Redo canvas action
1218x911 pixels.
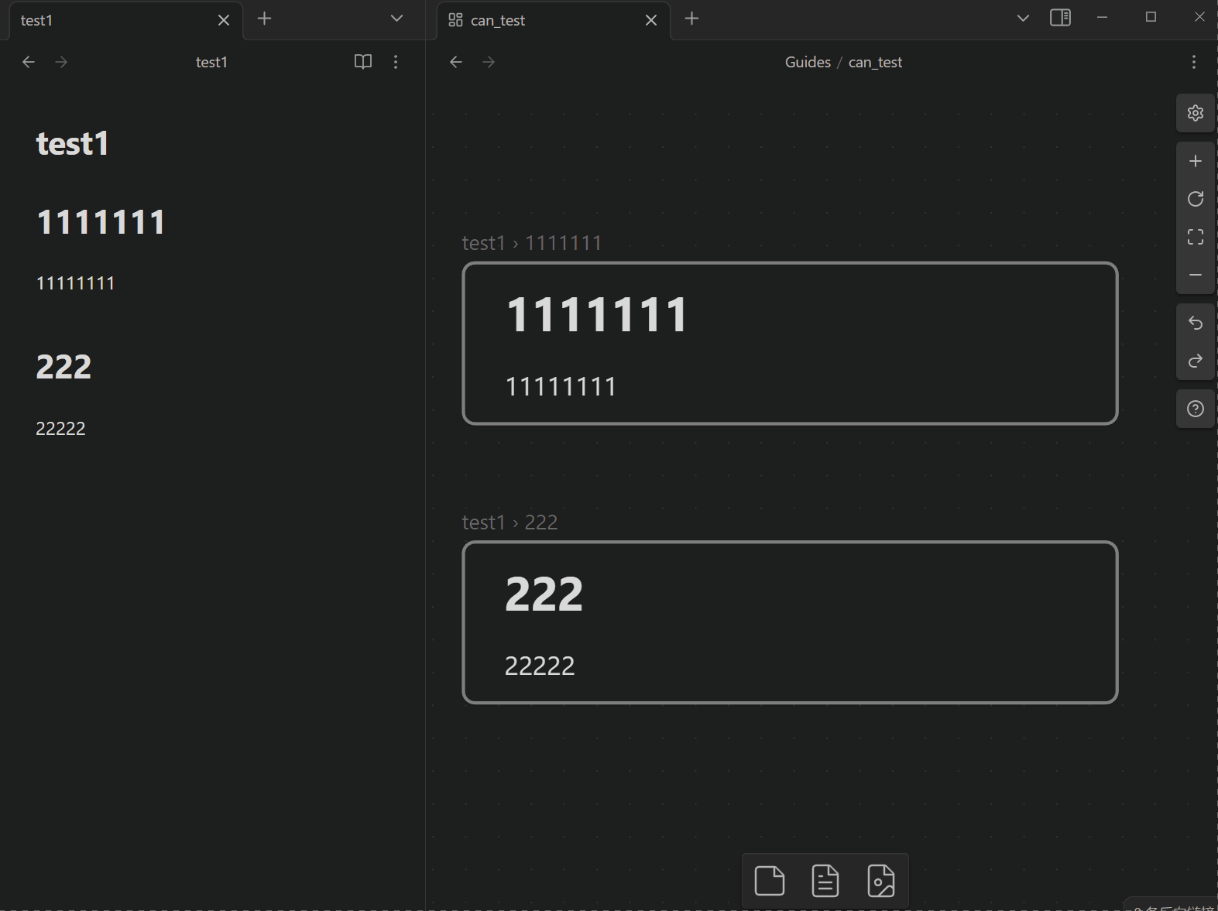pyautogui.click(x=1195, y=361)
